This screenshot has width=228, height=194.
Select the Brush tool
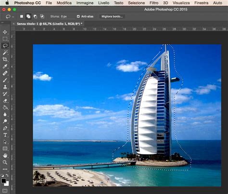point(5,80)
